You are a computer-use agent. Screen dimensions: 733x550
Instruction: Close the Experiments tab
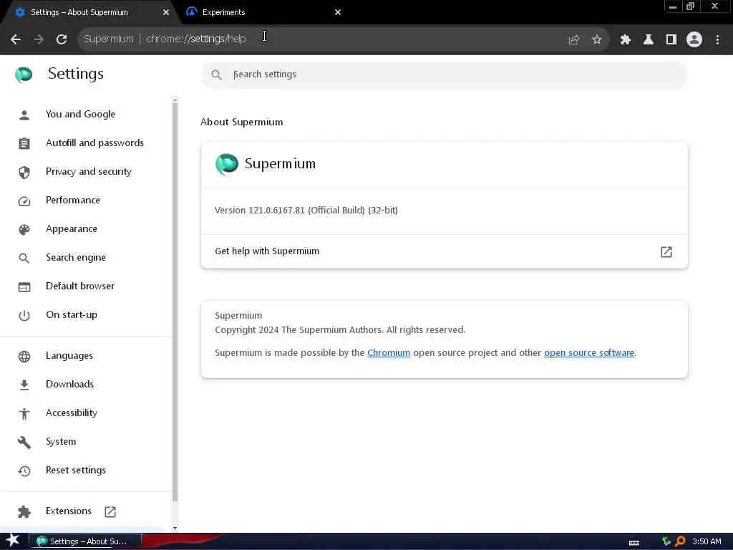[x=338, y=13]
